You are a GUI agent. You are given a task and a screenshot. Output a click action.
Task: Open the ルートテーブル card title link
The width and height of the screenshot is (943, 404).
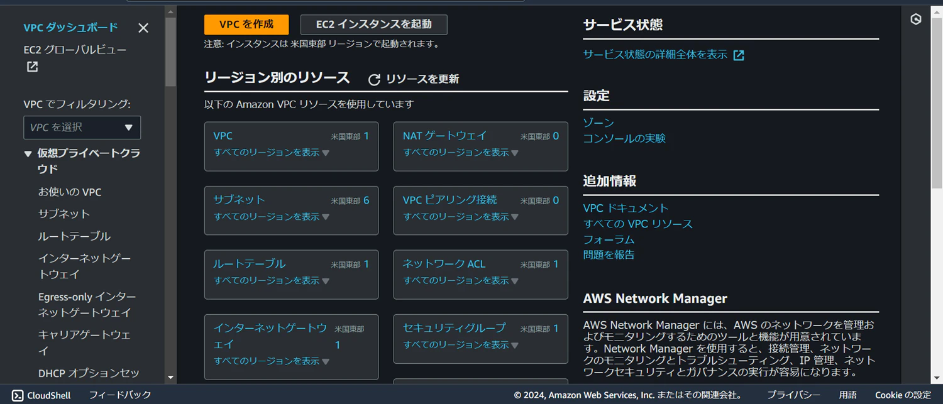249,264
